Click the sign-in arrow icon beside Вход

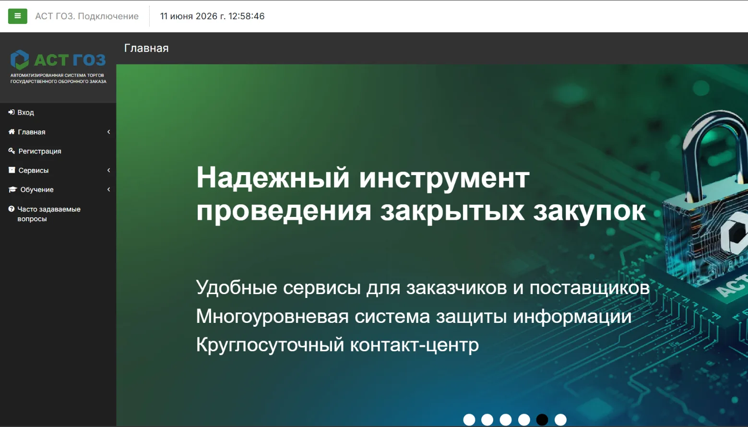coord(12,112)
